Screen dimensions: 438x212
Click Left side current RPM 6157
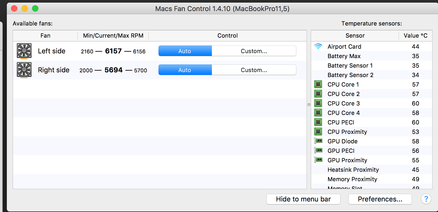coord(113,51)
